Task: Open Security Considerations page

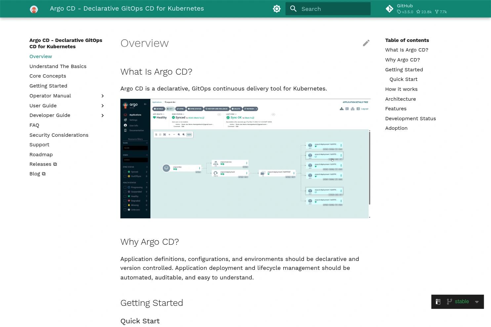Action: [59, 135]
